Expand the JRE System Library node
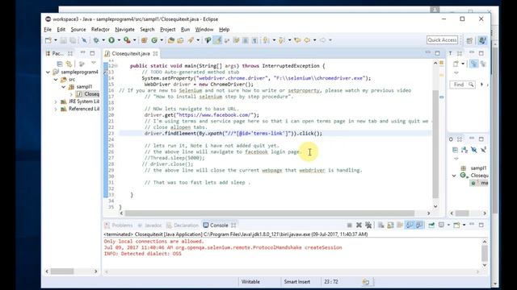 56,101
